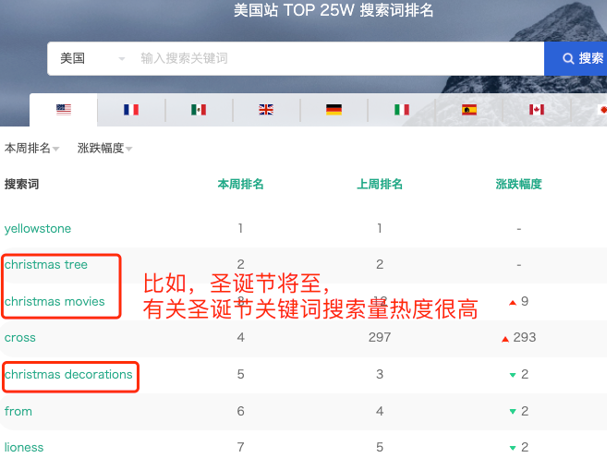
Task: Open the Spain flag tab
Action: [x=469, y=110]
